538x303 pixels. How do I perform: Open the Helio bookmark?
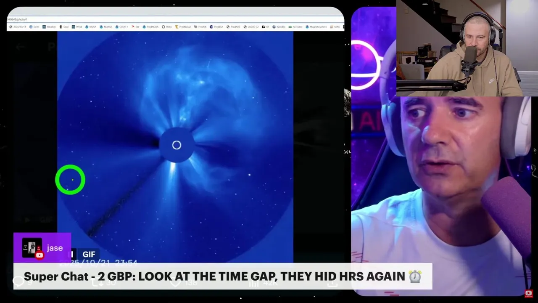coord(167,27)
